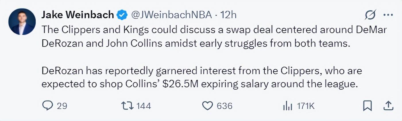Click the share upload arrow icon
Viewport: 402px width, 121px height.
coord(388,106)
